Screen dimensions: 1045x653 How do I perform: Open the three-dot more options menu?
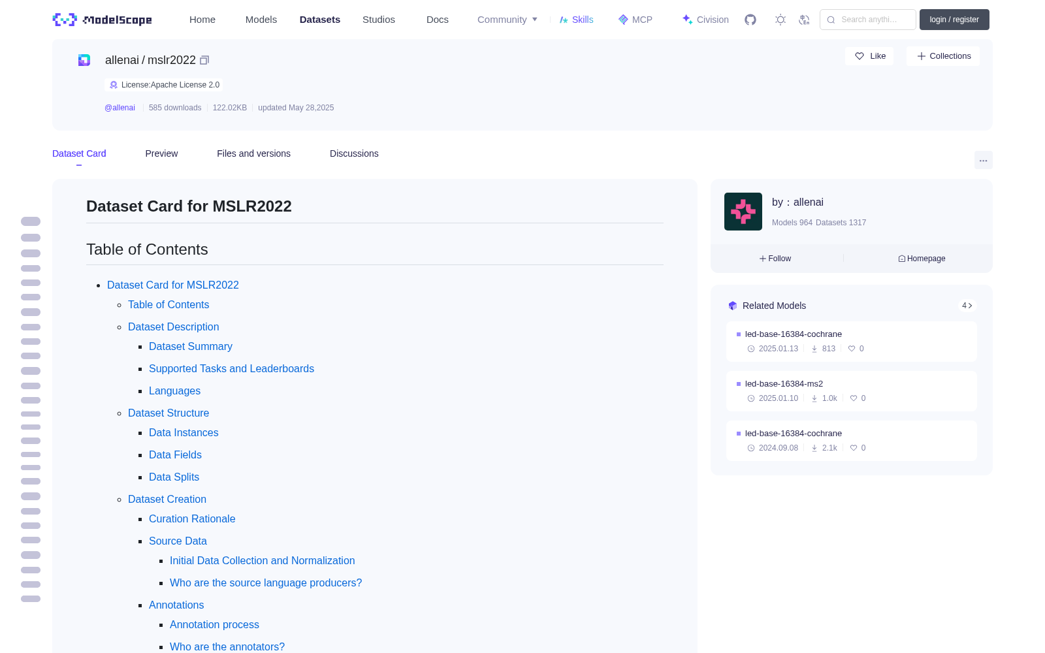[x=983, y=161]
